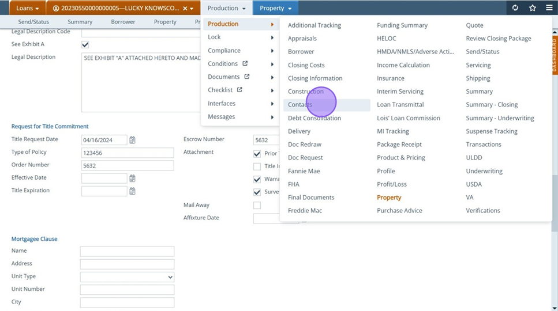The height and width of the screenshot is (311, 558).
Task: Click the Legal Description text area
Action: coord(141,82)
